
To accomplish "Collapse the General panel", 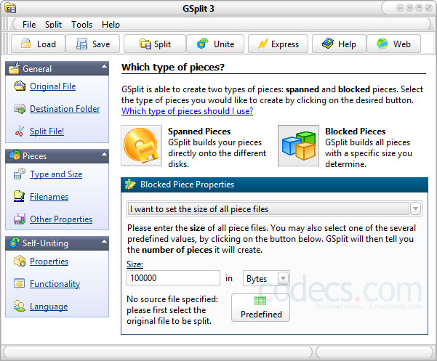I will coord(104,67).
